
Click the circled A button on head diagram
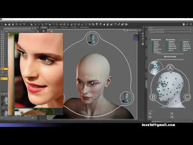tap(170, 68)
